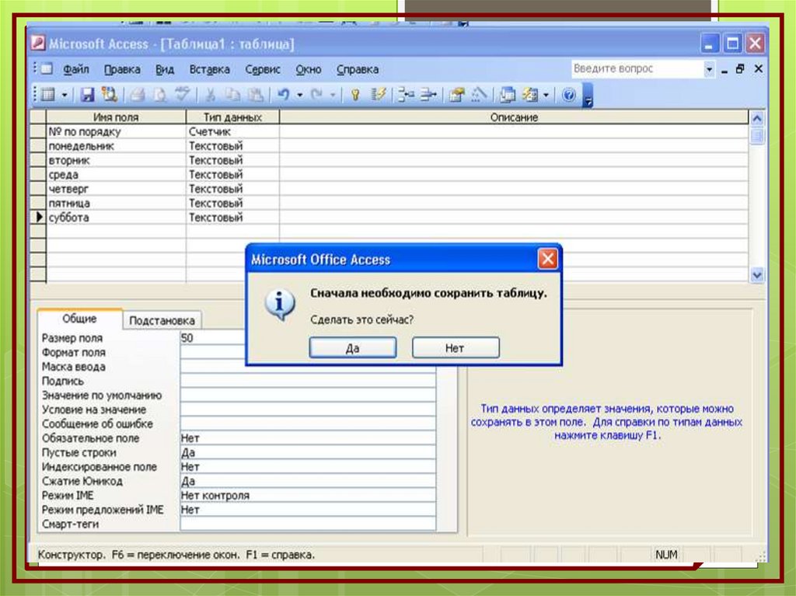Click the Database Window icon
Screen dimensions: 796x596
coord(508,95)
